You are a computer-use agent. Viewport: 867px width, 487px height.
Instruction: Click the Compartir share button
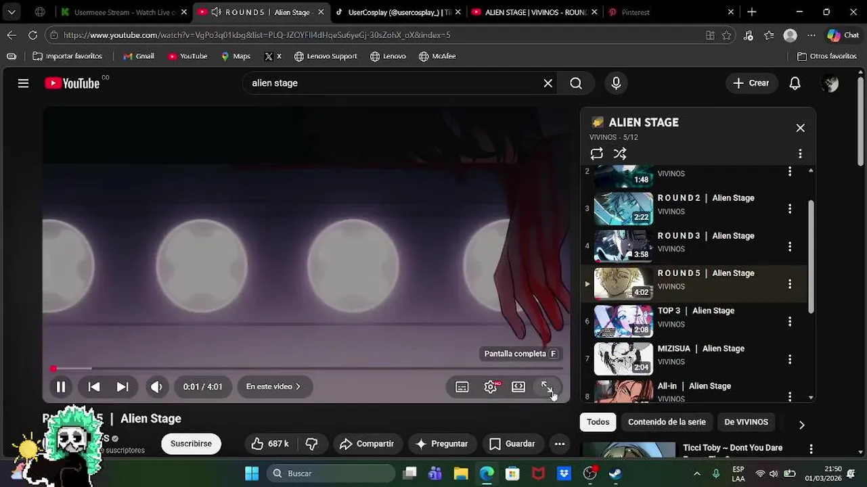tap(366, 444)
